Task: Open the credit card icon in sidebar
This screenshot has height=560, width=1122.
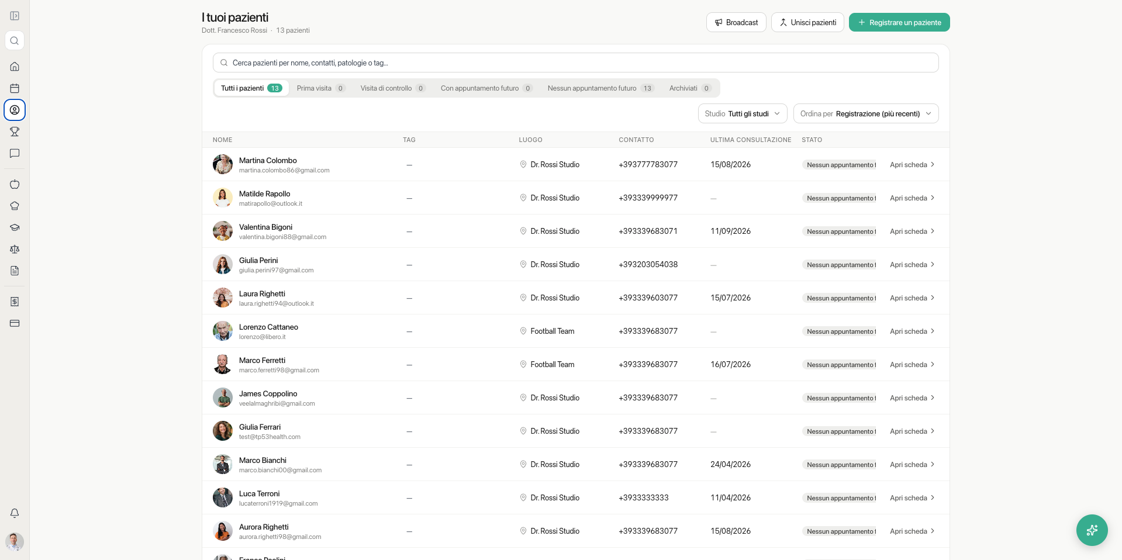Action: click(15, 323)
